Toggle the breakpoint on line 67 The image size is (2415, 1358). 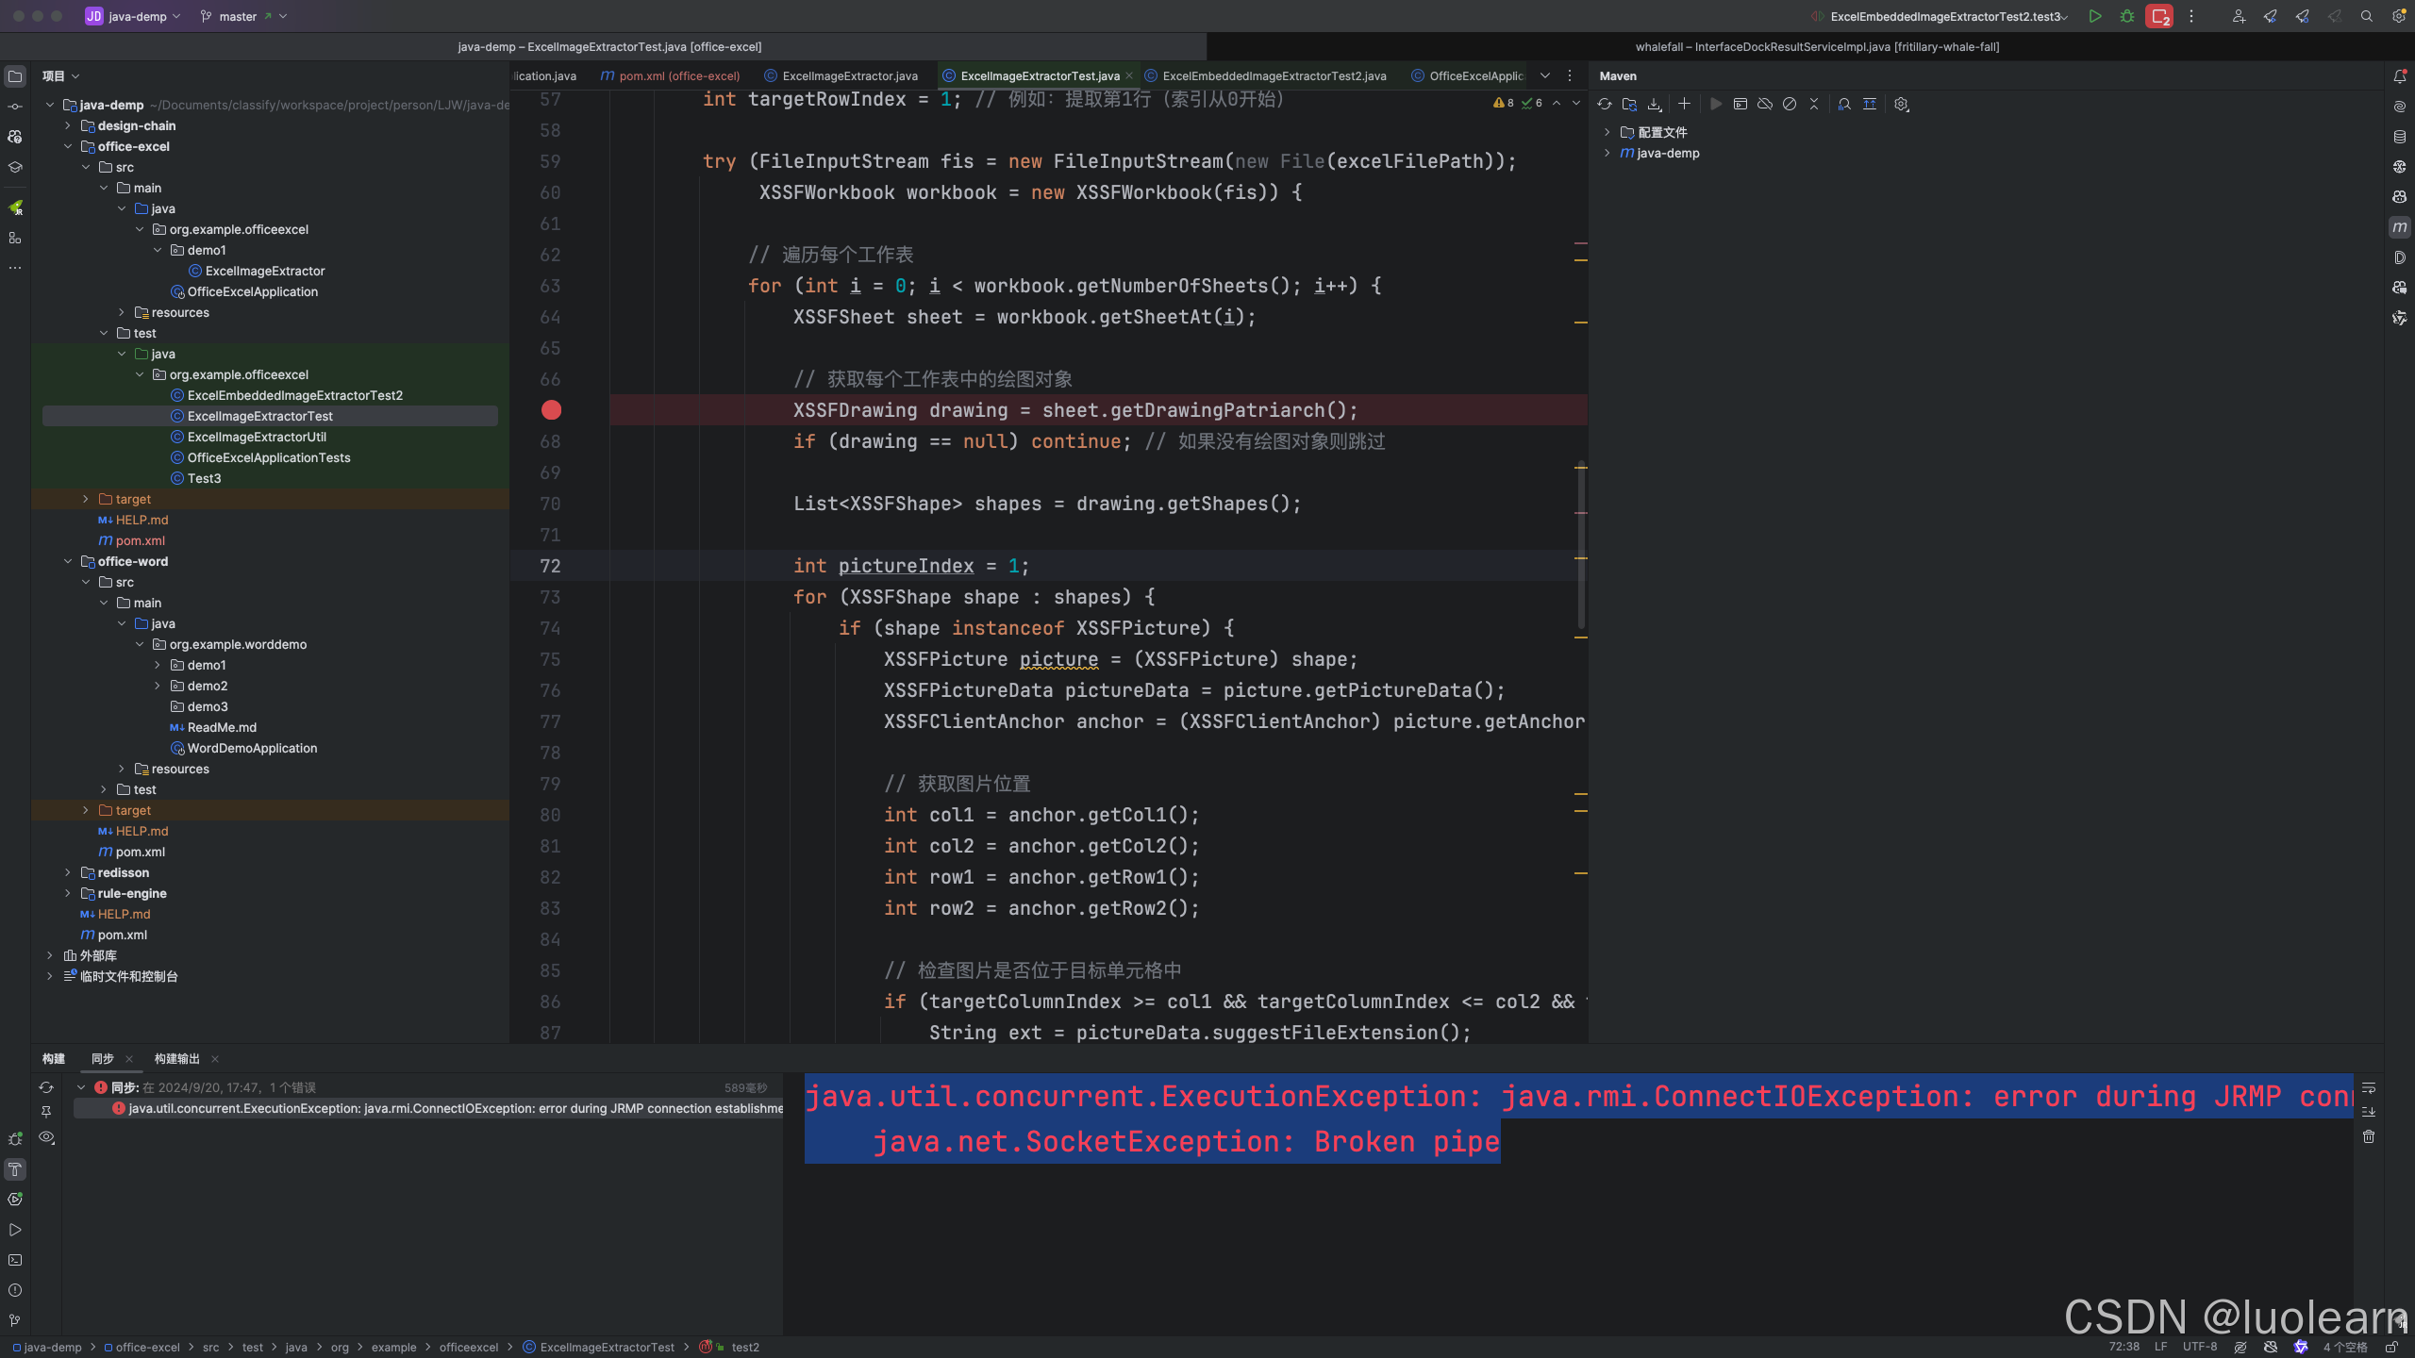pyautogui.click(x=551, y=410)
